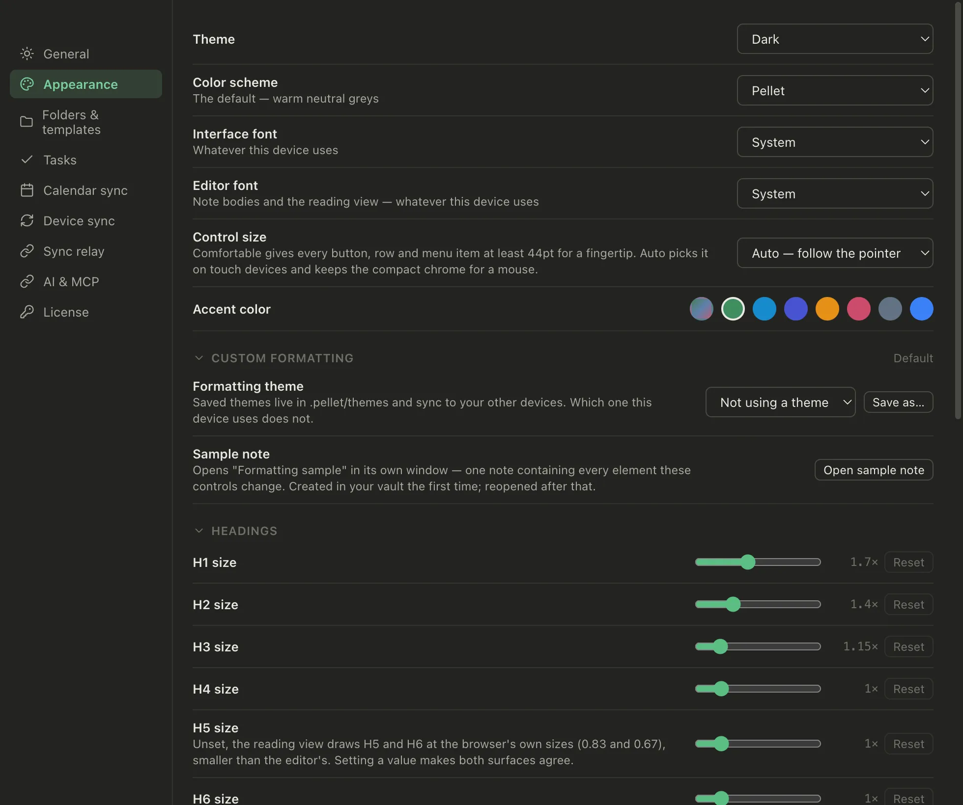
Task: Open the Formatting theme dropdown
Action: click(x=780, y=402)
